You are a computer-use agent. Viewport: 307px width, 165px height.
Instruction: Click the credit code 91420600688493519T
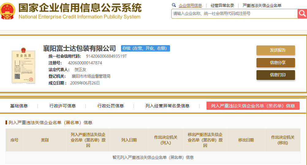point(106,56)
